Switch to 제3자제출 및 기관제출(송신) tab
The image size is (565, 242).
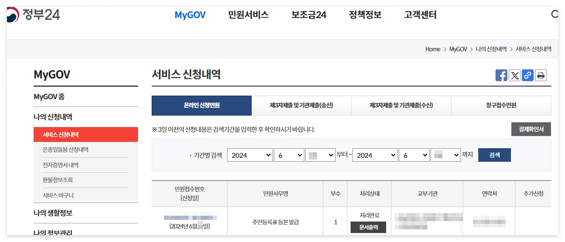[301, 106]
